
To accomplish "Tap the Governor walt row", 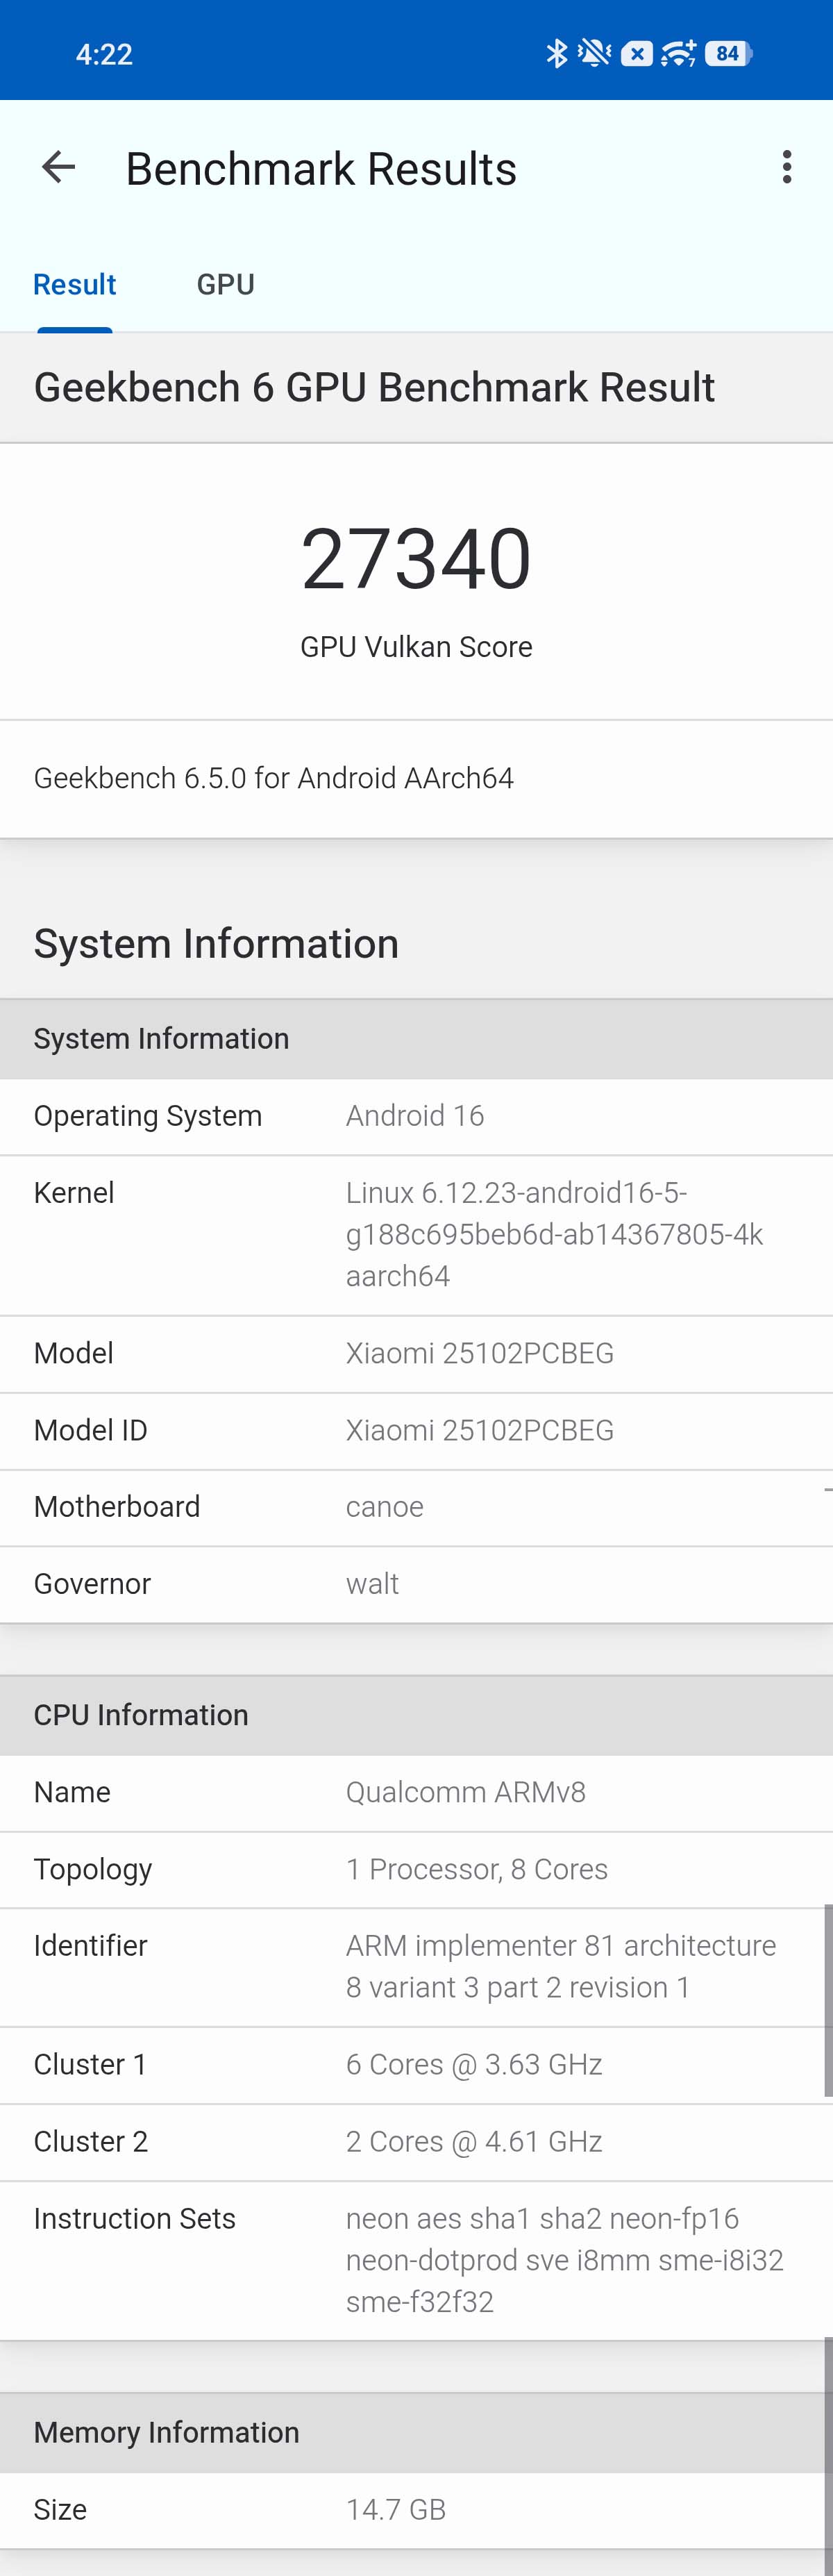I will point(416,1584).
